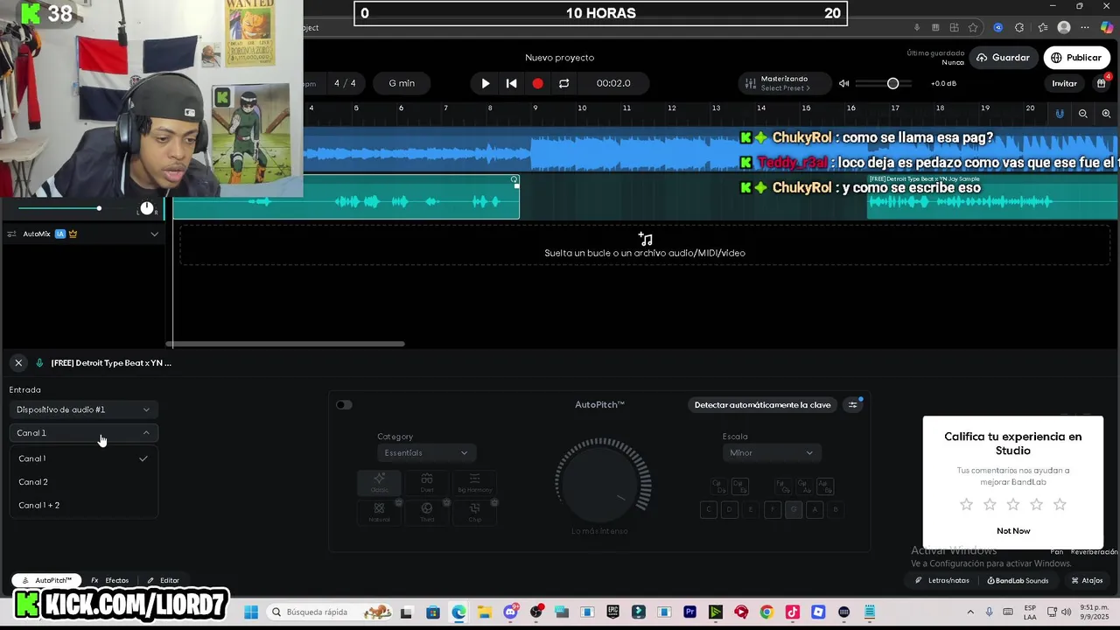Publish the project with Publicar
The height and width of the screenshot is (630, 1120).
[x=1076, y=58]
